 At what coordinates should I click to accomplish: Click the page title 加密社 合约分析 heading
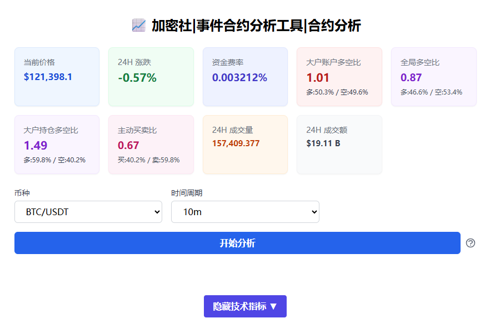pos(256,26)
